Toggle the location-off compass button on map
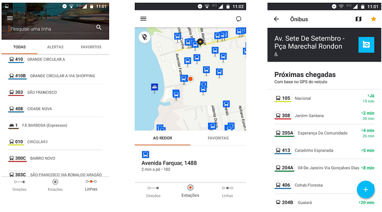 pyautogui.click(x=145, y=37)
